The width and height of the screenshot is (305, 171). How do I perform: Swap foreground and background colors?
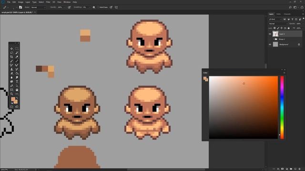[17, 98]
